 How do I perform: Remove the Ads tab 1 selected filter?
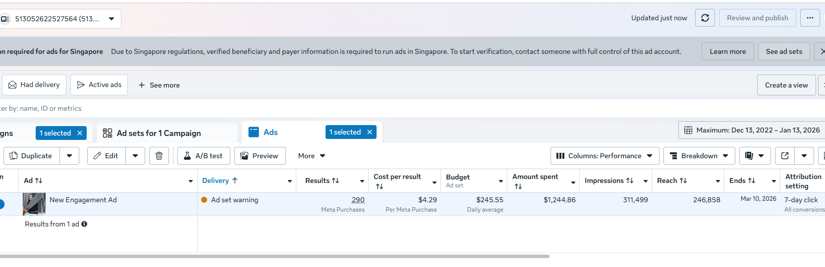[370, 132]
